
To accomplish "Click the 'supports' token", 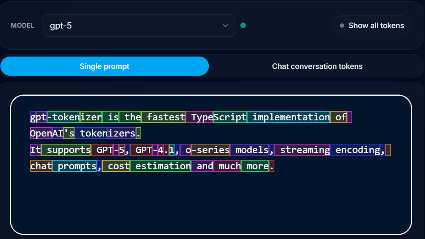I will (66, 150).
